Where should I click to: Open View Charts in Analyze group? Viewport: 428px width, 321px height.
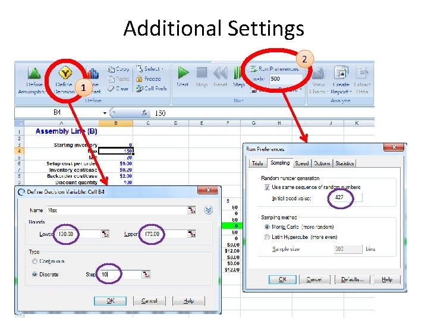pos(319,80)
